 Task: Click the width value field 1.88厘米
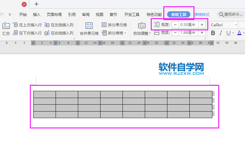click(x=188, y=33)
